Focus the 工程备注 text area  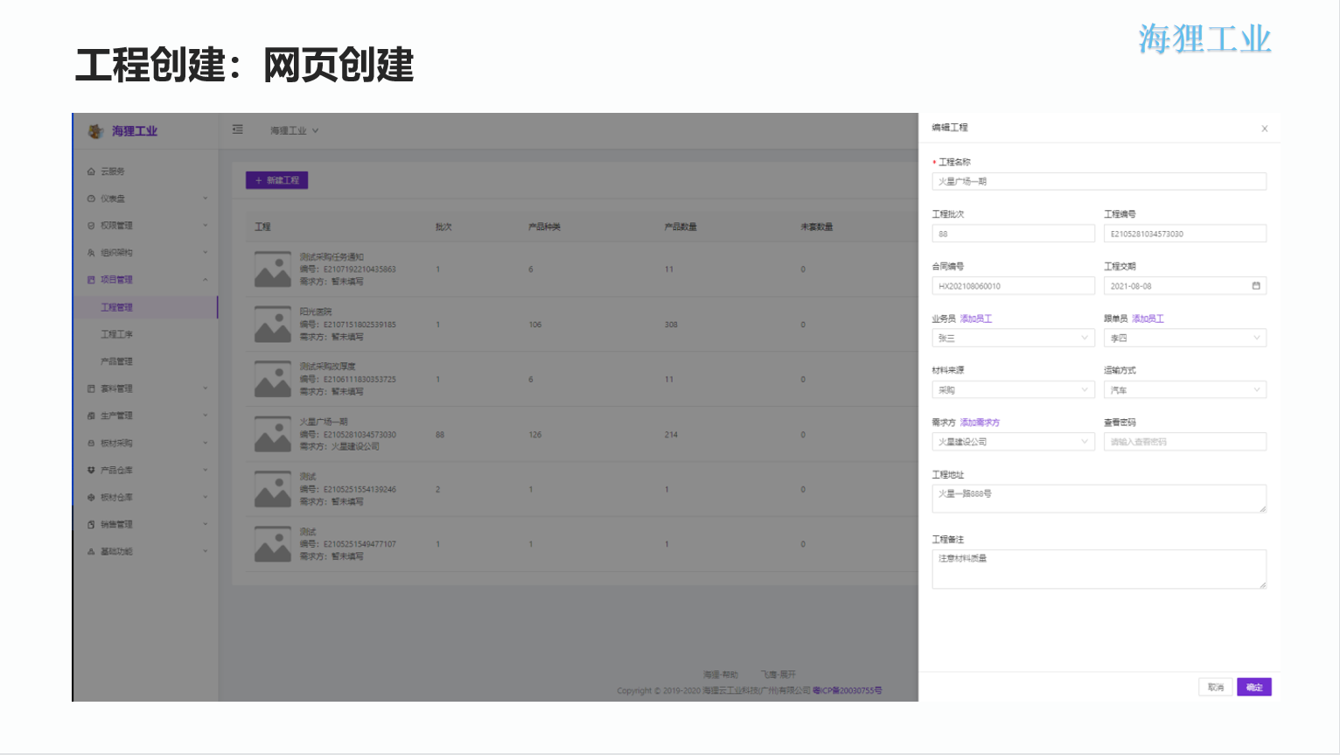pyautogui.click(x=1099, y=570)
